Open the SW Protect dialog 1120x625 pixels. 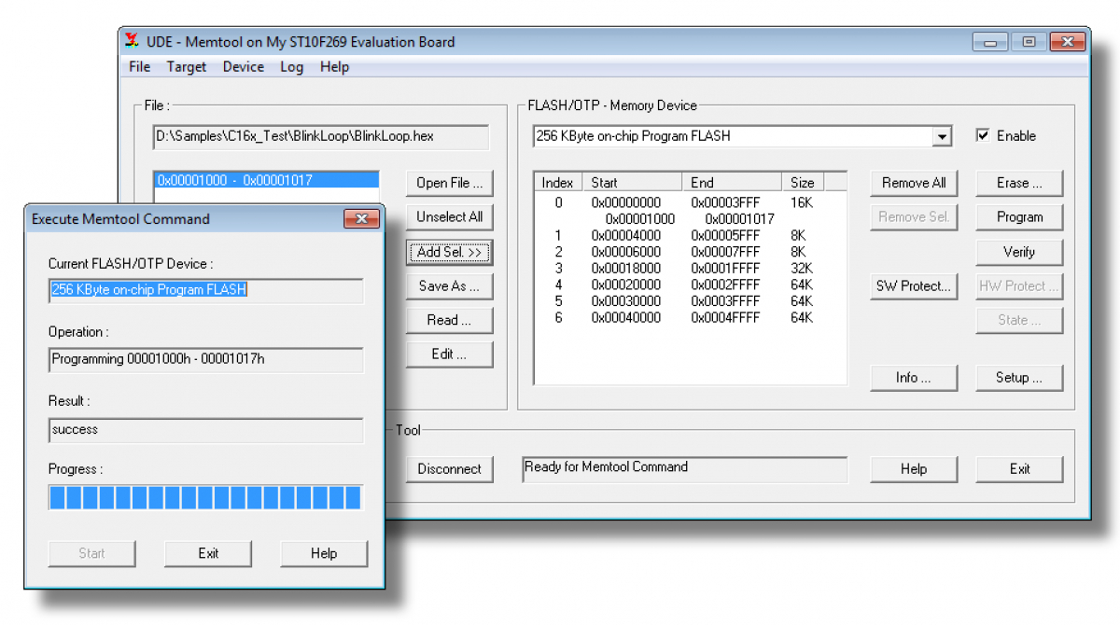pyautogui.click(x=914, y=285)
